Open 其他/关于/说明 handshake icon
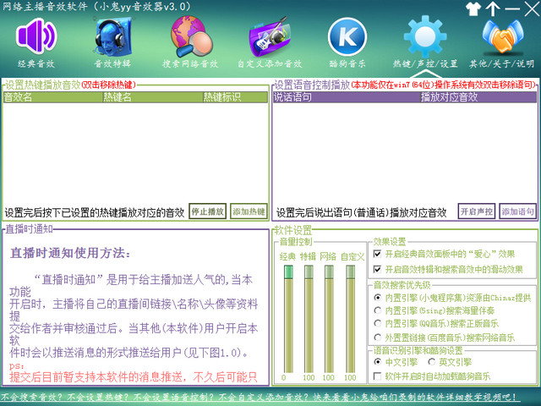The height and width of the screenshot is (406, 541). pyautogui.click(x=503, y=36)
